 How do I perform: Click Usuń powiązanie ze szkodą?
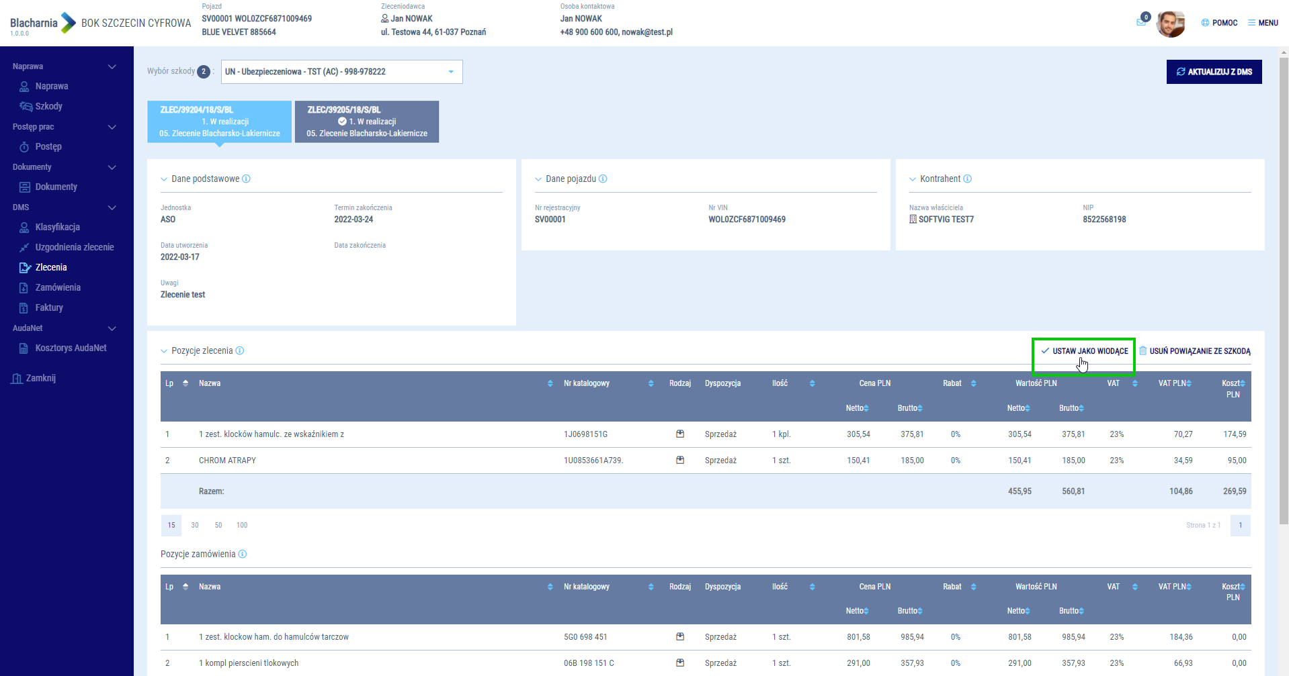click(x=1195, y=351)
